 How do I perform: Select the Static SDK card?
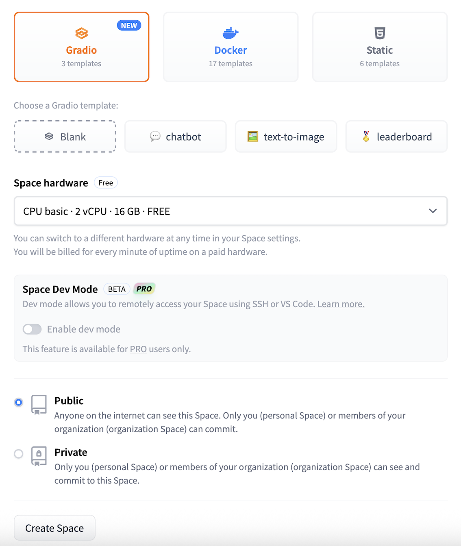(380, 47)
